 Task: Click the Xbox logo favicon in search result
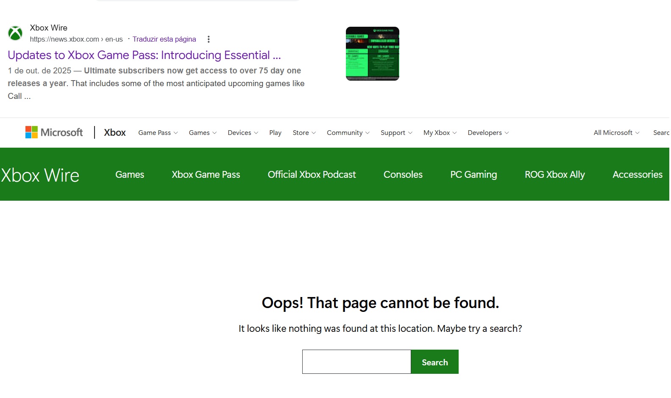[15, 33]
